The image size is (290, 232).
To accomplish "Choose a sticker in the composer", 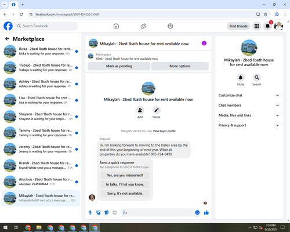I will (x=107, y=213).
